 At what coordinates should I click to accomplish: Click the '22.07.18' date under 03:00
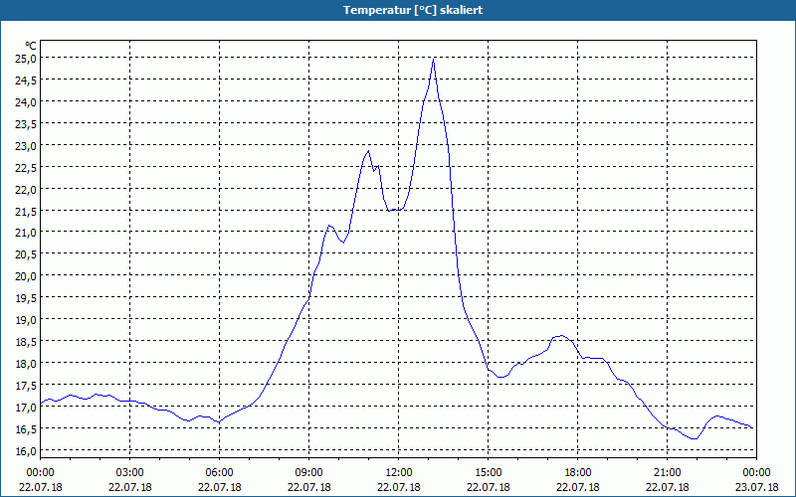(x=130, y=487)
